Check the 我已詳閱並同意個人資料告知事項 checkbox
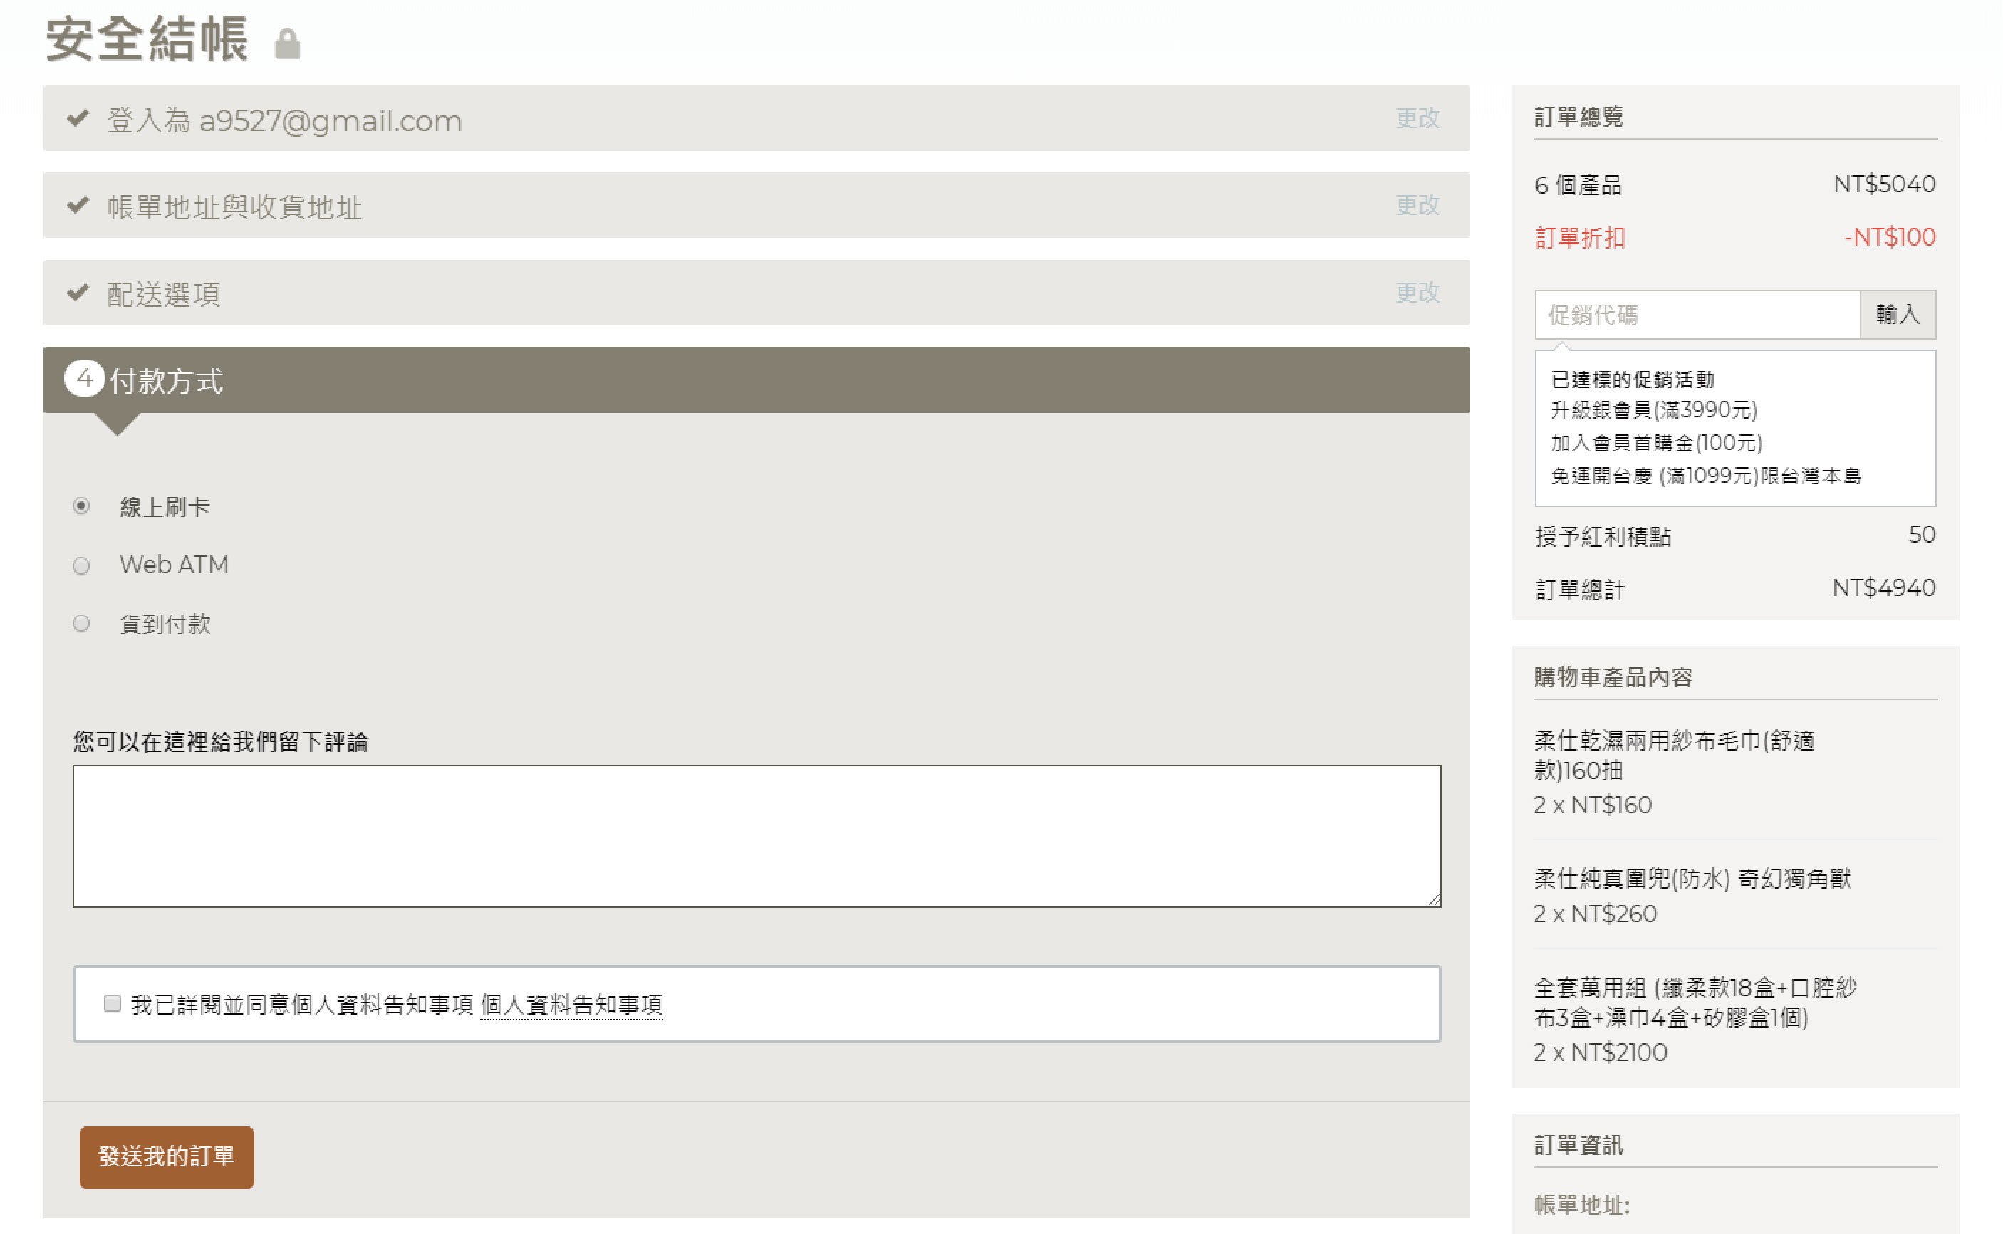2003x1234 pixels. (x=113, y=1003)
